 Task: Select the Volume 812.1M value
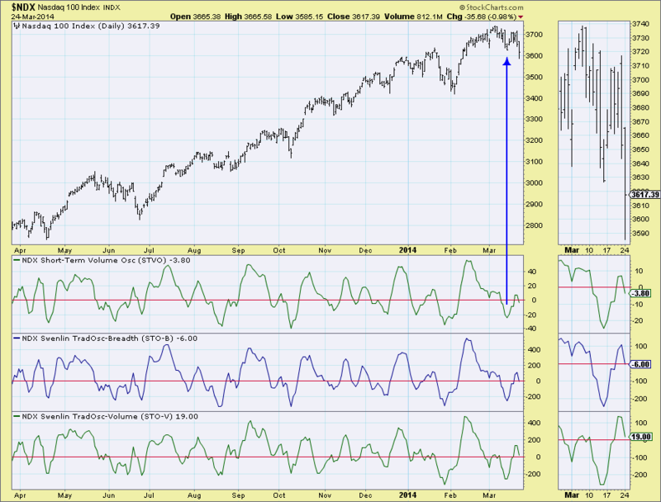pos(414,17)
